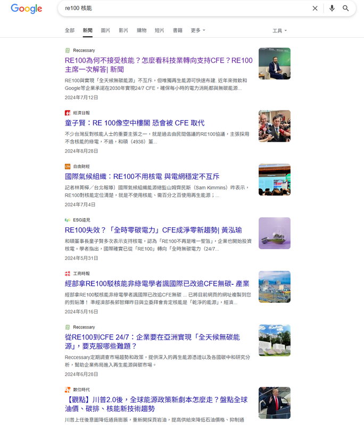Click Reccessary favicon of CFE 24/7 result
This screenshot has width=364, height=425.
point(68,327)
